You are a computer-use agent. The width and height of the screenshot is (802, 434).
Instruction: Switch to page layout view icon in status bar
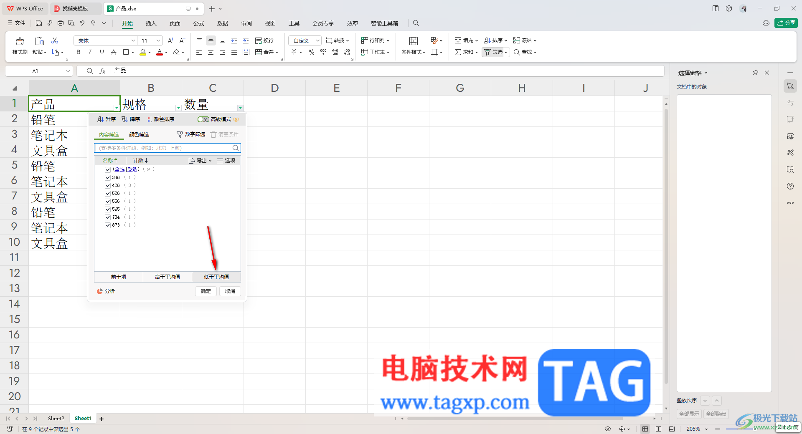tap(658, 429)
